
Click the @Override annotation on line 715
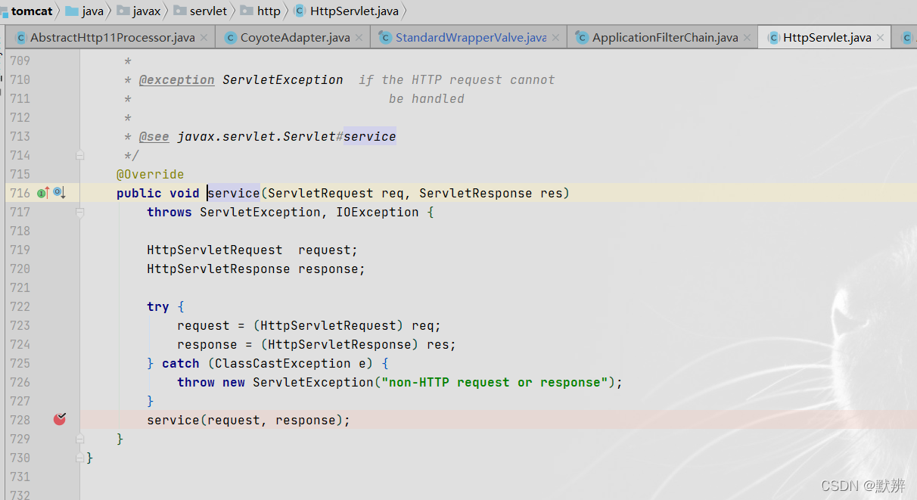point(150,174)
